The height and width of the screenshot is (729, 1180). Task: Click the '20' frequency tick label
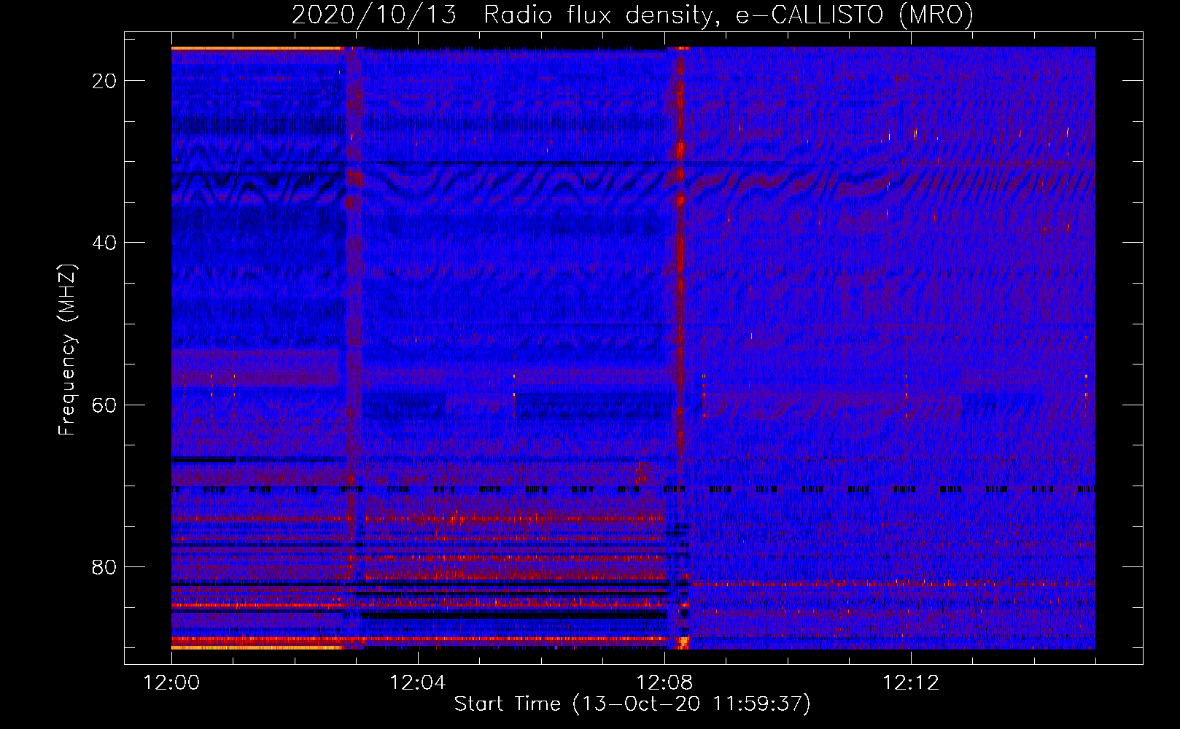(105, 81)
